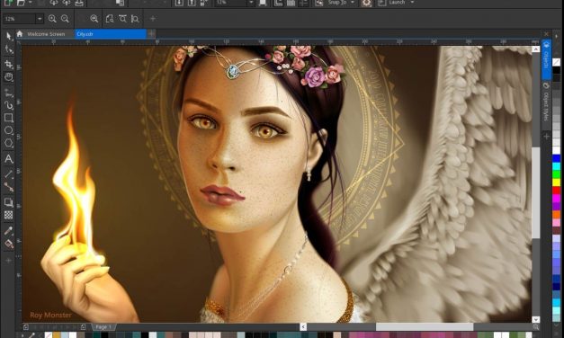Pick the blue swatch in palette

pos(557,158)
